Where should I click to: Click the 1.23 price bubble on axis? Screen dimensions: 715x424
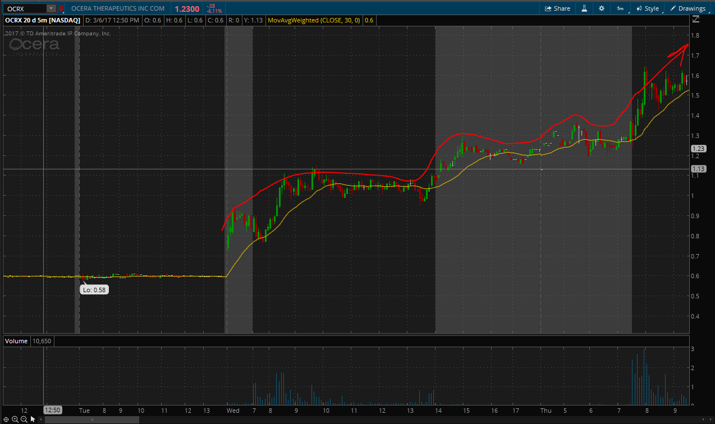[699, 149]
